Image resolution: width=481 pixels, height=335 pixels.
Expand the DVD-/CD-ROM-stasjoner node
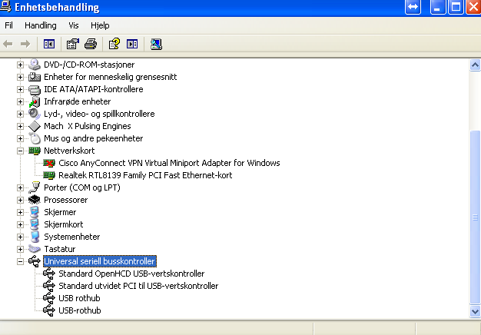[20, 65]
